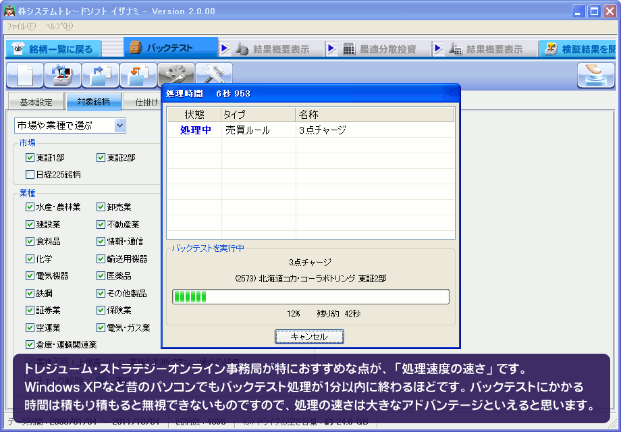This screenshot has width=621, height=432.
Task: Open the ファイル(F) menu
Action: pyautogui.click(x=22, y=26)
